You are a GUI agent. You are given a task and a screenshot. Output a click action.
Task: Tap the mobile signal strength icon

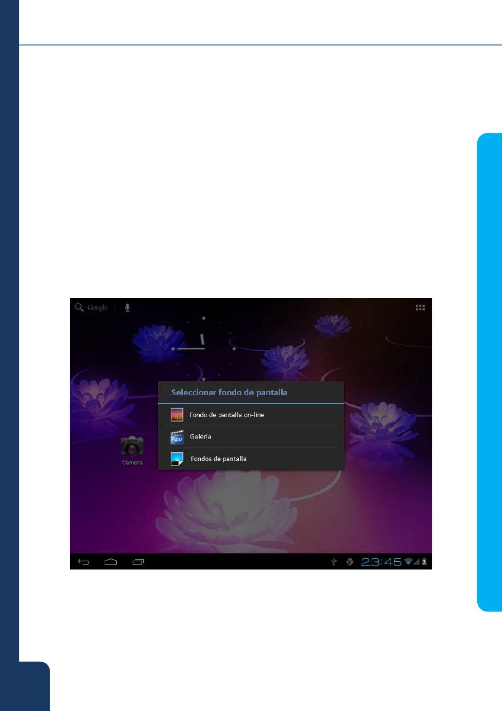[416, 562]
